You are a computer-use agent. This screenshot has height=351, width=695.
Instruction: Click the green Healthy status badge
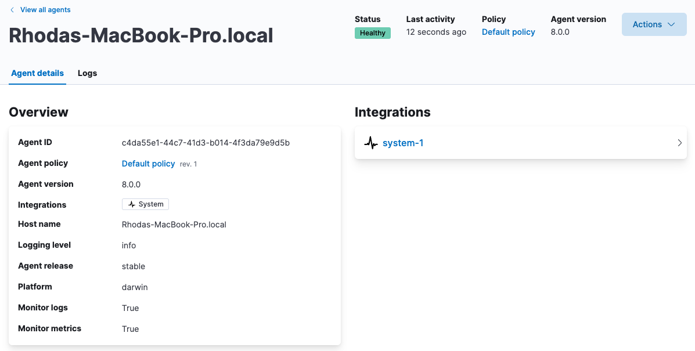coord(372,33)
